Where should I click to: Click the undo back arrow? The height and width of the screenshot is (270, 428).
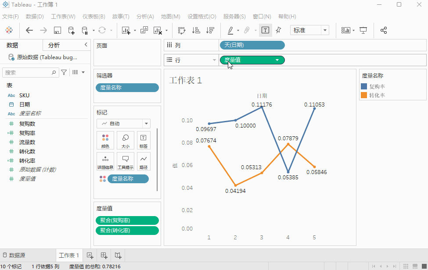(x=29, y=30)
